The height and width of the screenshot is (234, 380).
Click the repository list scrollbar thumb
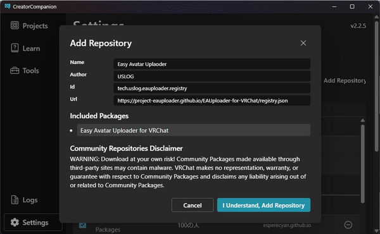[362, 164]
